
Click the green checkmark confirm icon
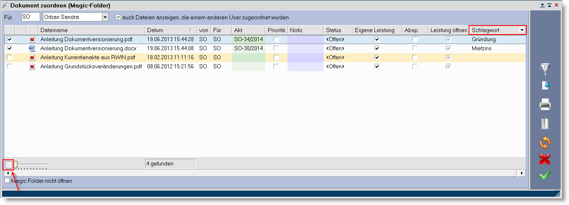coord(545,175)
